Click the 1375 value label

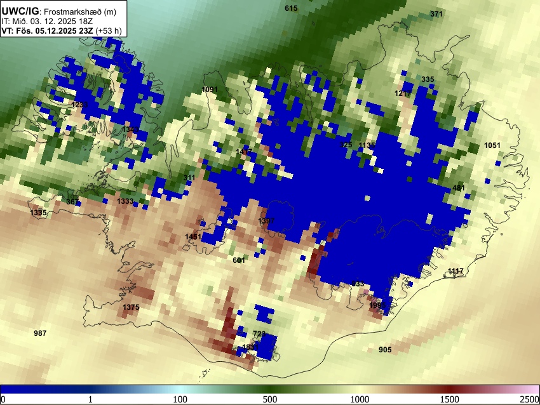coord(132,307)
